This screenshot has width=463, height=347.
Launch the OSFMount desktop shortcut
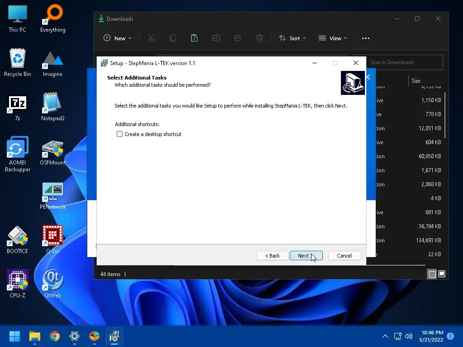coord(52,153)
